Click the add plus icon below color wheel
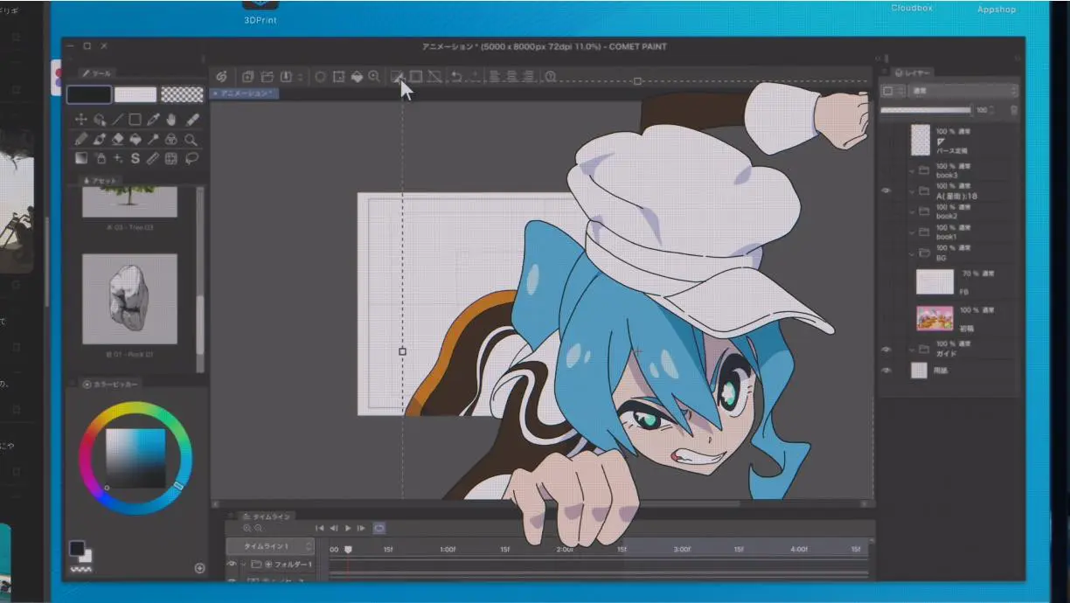This screenshot has height=603, width=1070. pyautogui.click(x=199, y=568)
